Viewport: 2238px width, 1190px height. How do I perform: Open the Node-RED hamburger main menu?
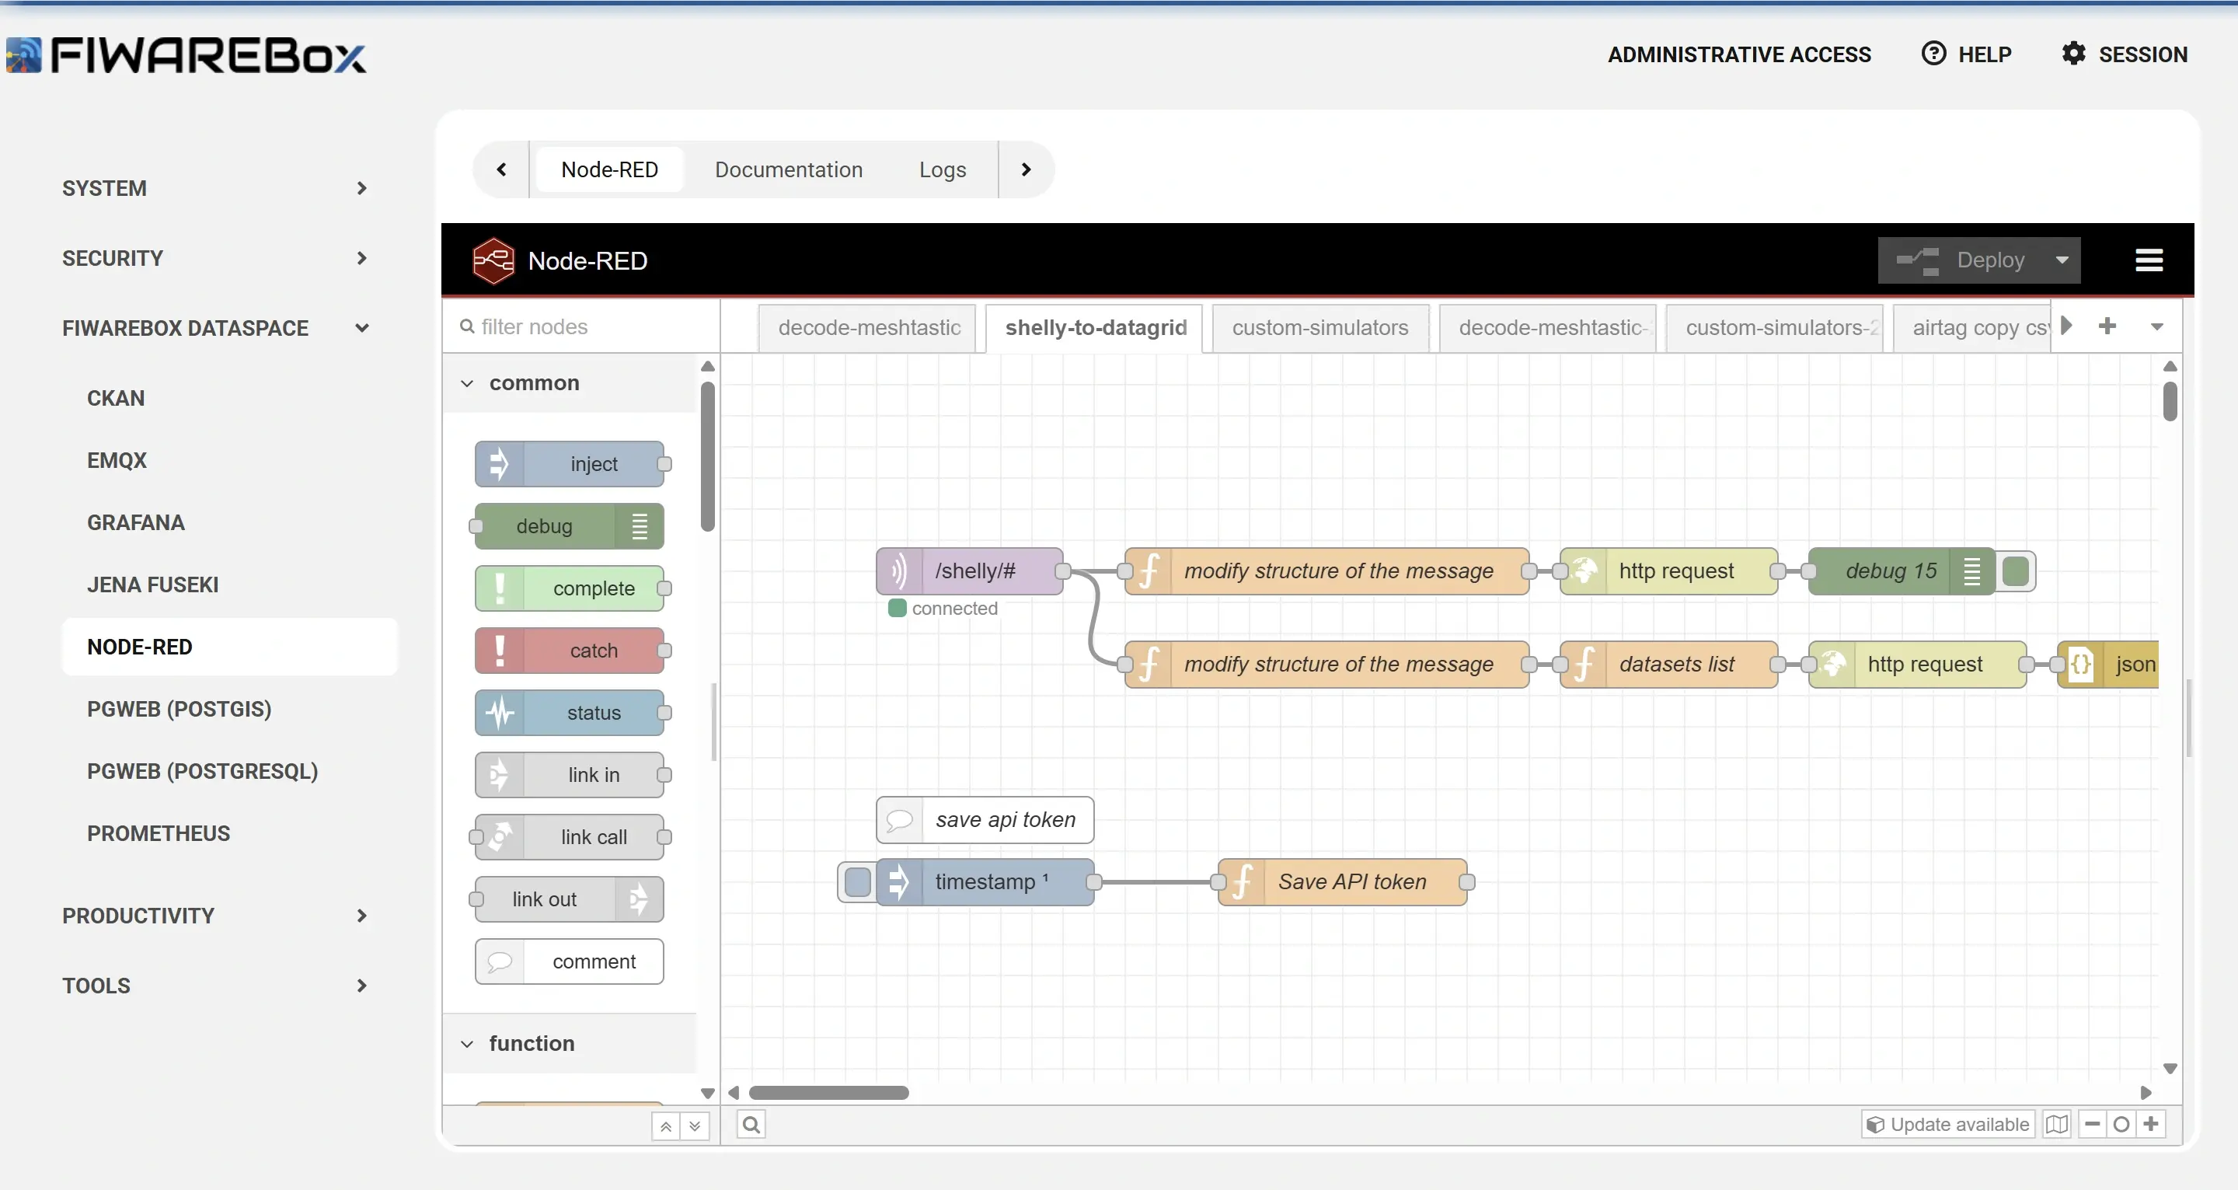point(2148,260)
